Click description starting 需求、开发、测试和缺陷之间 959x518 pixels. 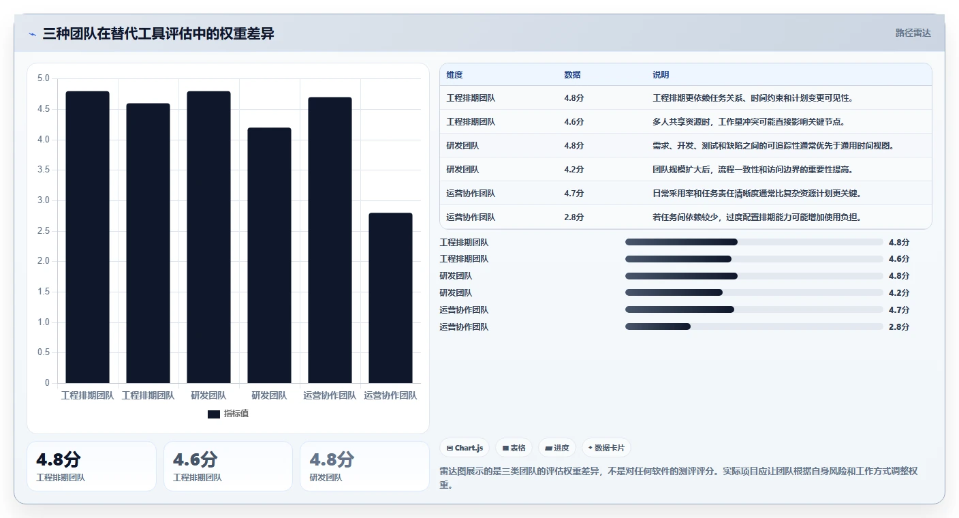point(773,146)
